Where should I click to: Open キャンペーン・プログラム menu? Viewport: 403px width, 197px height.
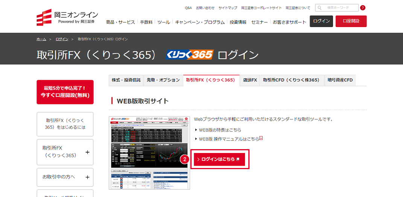(x=200, y=22)
